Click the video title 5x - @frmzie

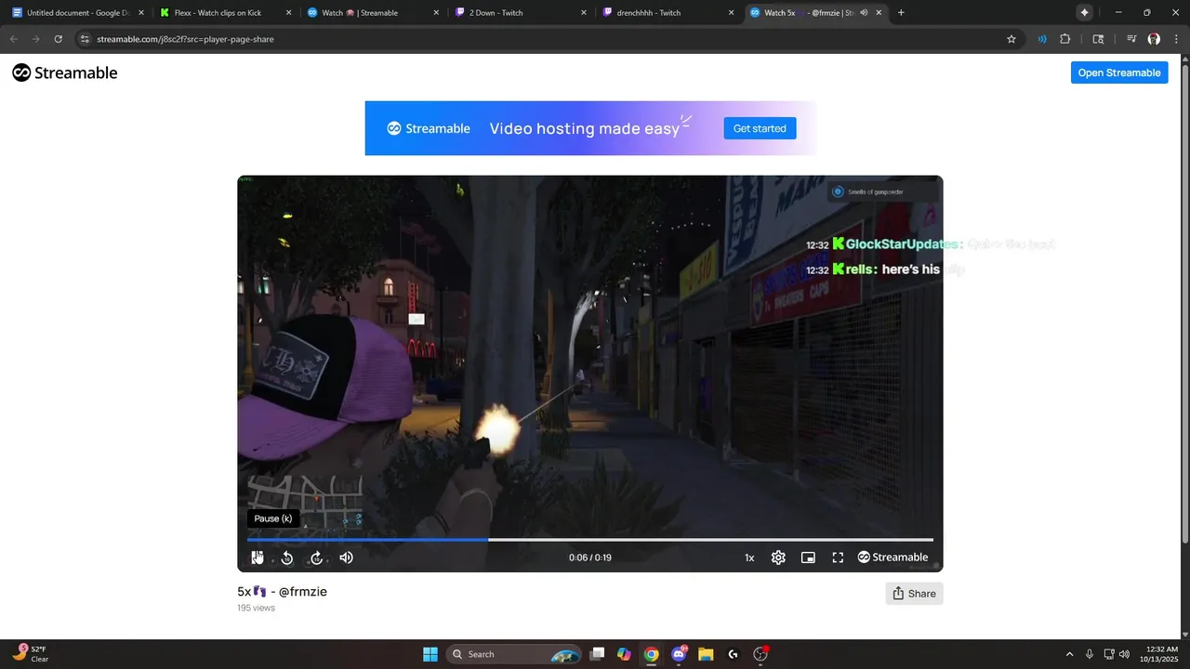coord(282,592)
